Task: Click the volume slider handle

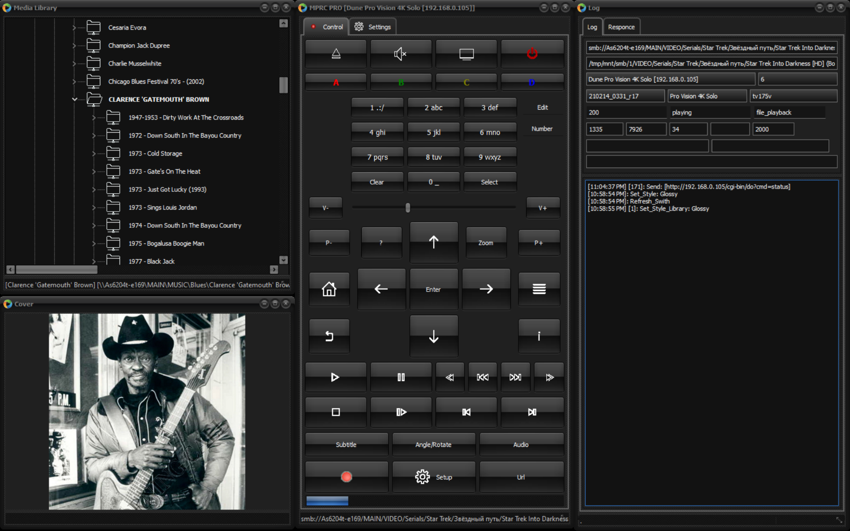Action: click(x=408, y=208)
